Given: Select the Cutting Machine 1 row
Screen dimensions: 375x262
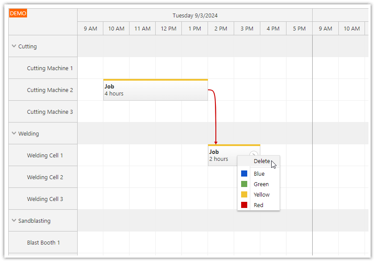Looking at the screenshot, I should point(50,68).
